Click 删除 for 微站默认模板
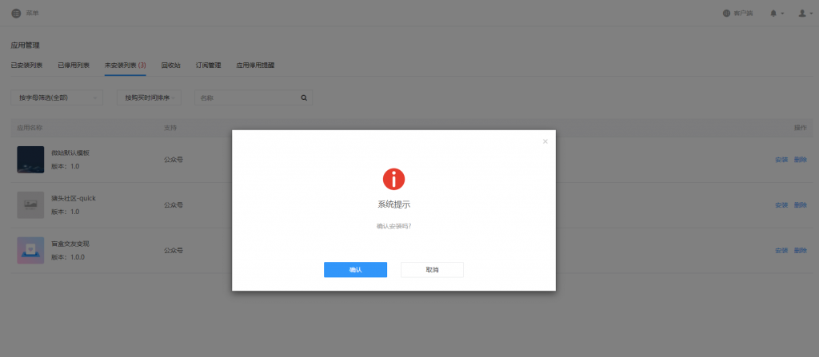The image size is (819, 357). tap(801, 160)
